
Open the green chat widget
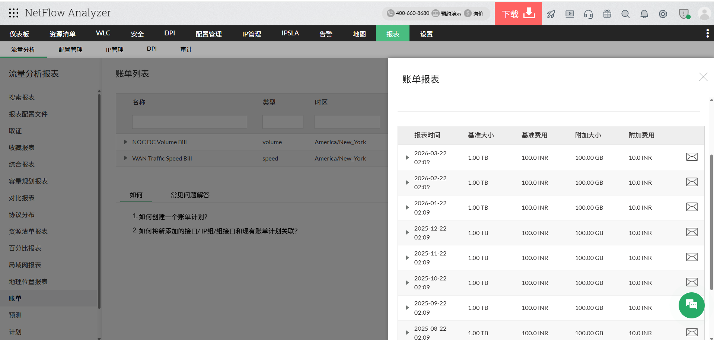coord(691,305)
